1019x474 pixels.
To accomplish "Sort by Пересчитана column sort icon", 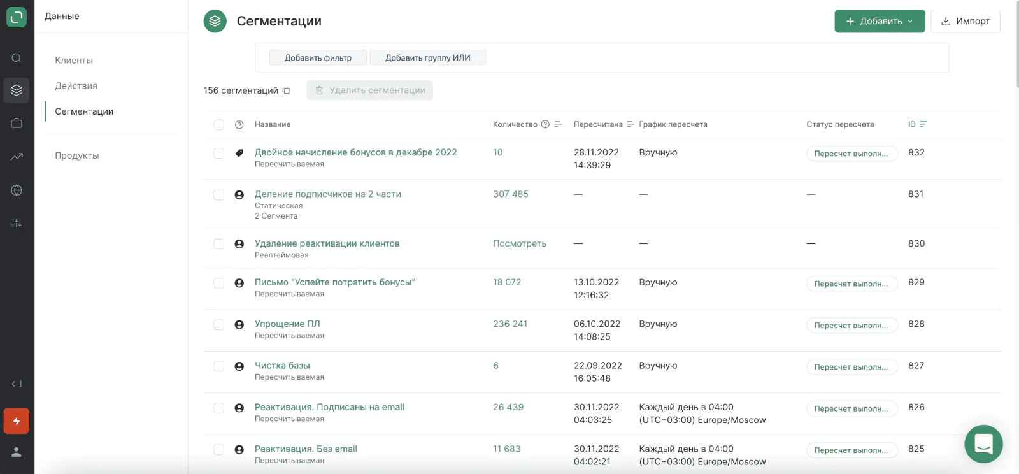I will pos(631,124).
